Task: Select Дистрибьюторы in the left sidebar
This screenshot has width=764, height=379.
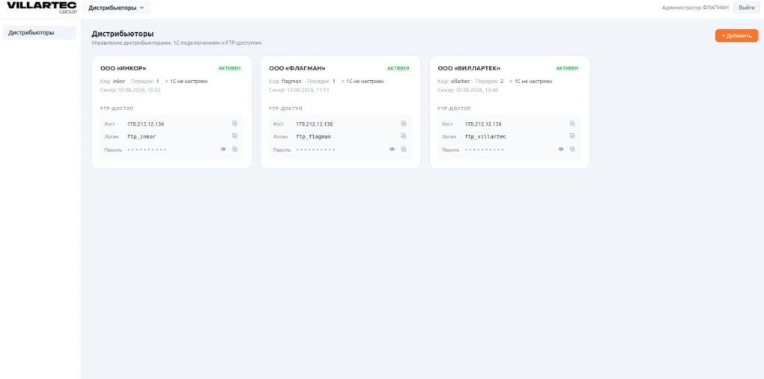Action: point(40,33)
